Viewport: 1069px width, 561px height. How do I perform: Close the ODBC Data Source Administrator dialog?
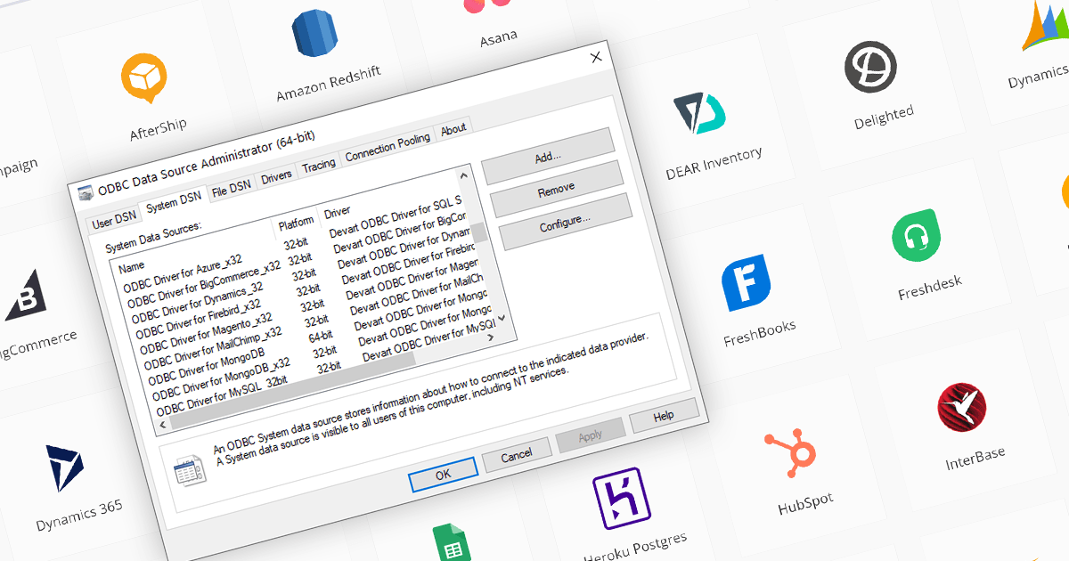(x=596, y=58)
